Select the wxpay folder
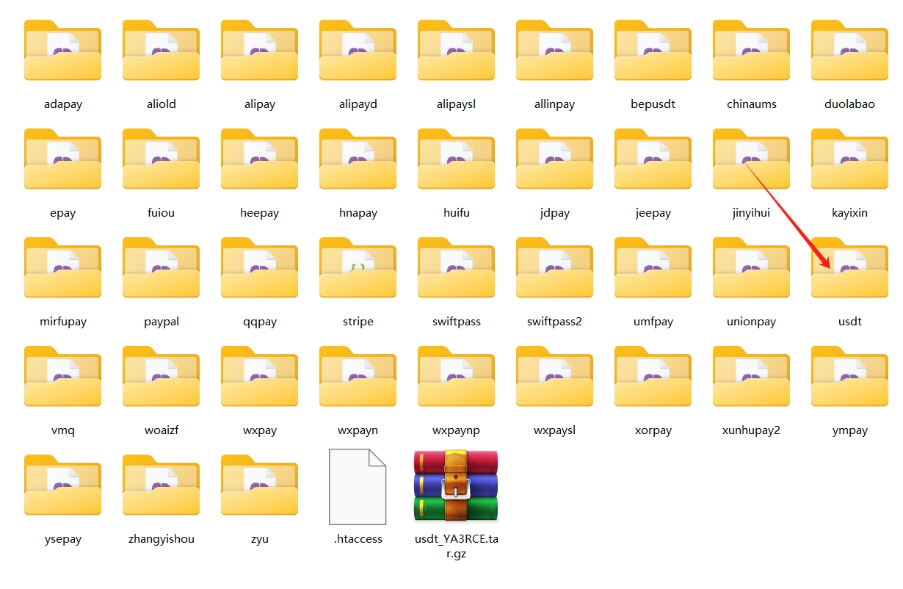The width and height of the screenshot is (903, 589). (x=259, y=377)
